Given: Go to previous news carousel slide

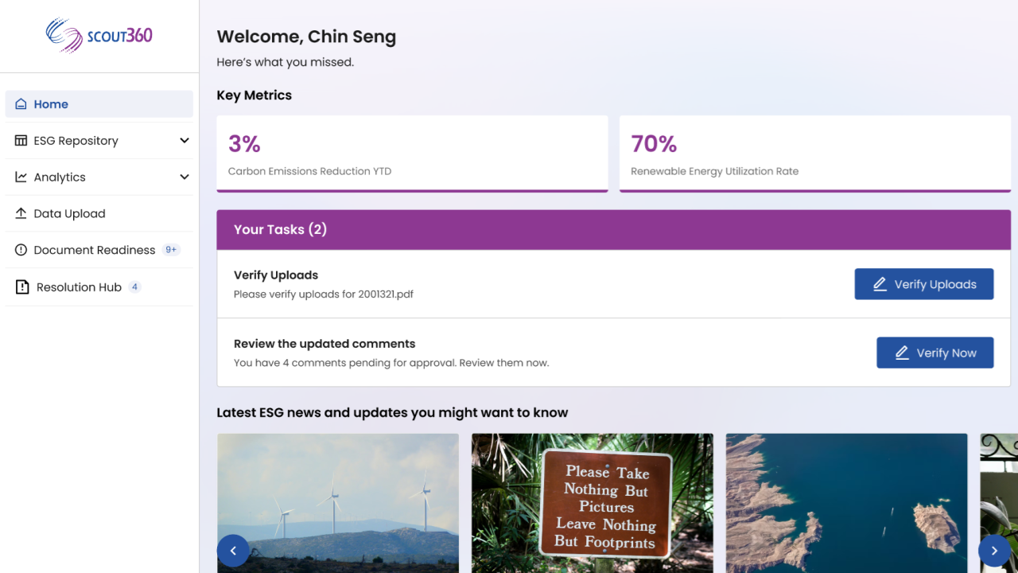Looking at the screenshot, I should (x=233, y=550).
